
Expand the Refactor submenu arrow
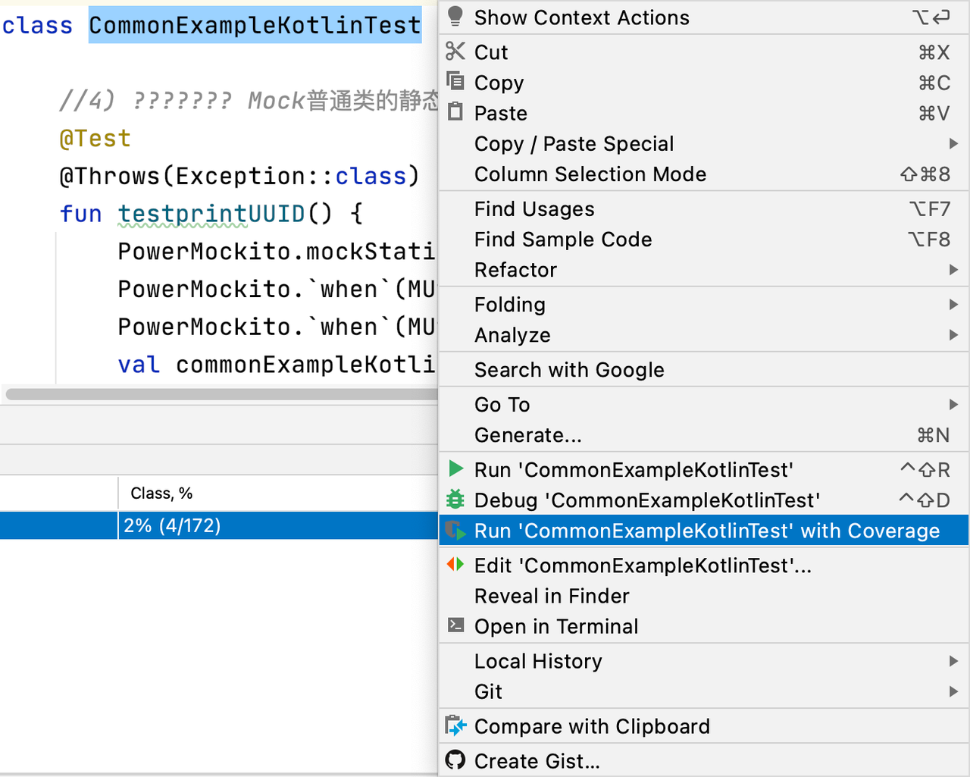pyautogui.click(x=953, y=269)
